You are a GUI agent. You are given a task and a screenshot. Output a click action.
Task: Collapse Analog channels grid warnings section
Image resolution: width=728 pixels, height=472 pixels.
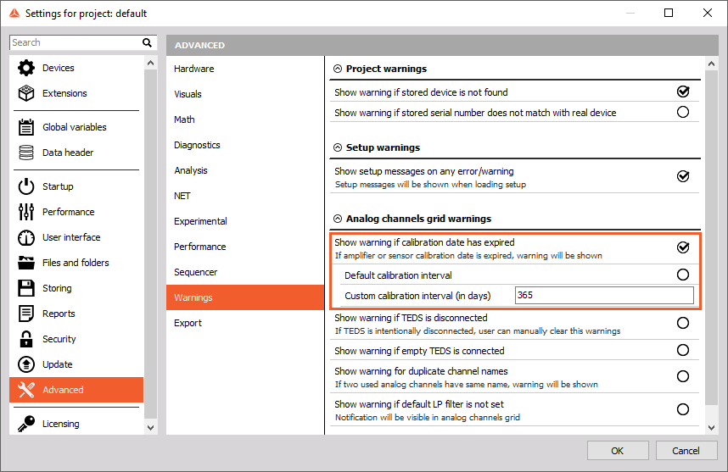338,219
